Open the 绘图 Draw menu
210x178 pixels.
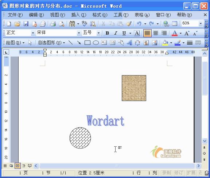pyautogui.click(x=15, y=43)
